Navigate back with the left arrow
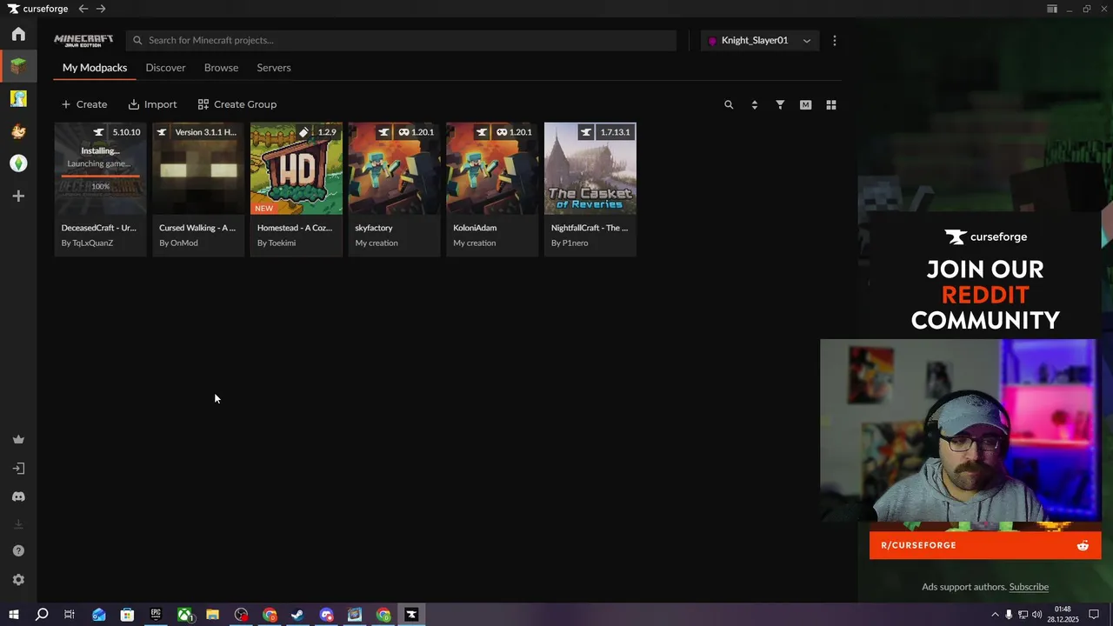This screenshot has width=1113, height=626. (x=83, y=9)
